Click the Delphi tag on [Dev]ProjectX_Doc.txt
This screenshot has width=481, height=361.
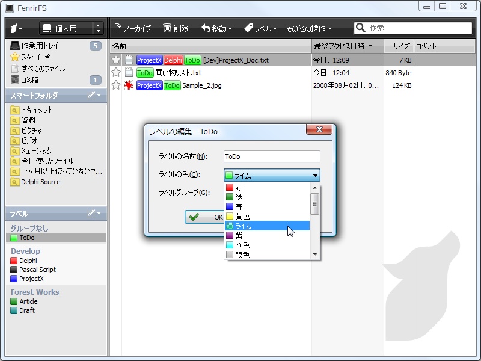(x=173, y=60)
